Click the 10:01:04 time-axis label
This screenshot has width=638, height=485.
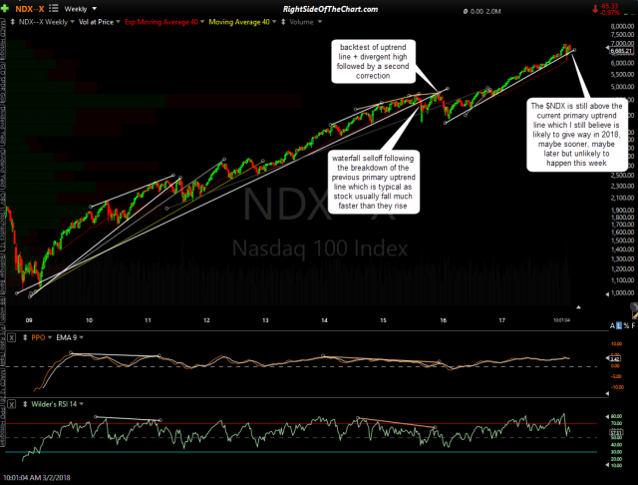(561, 320)
